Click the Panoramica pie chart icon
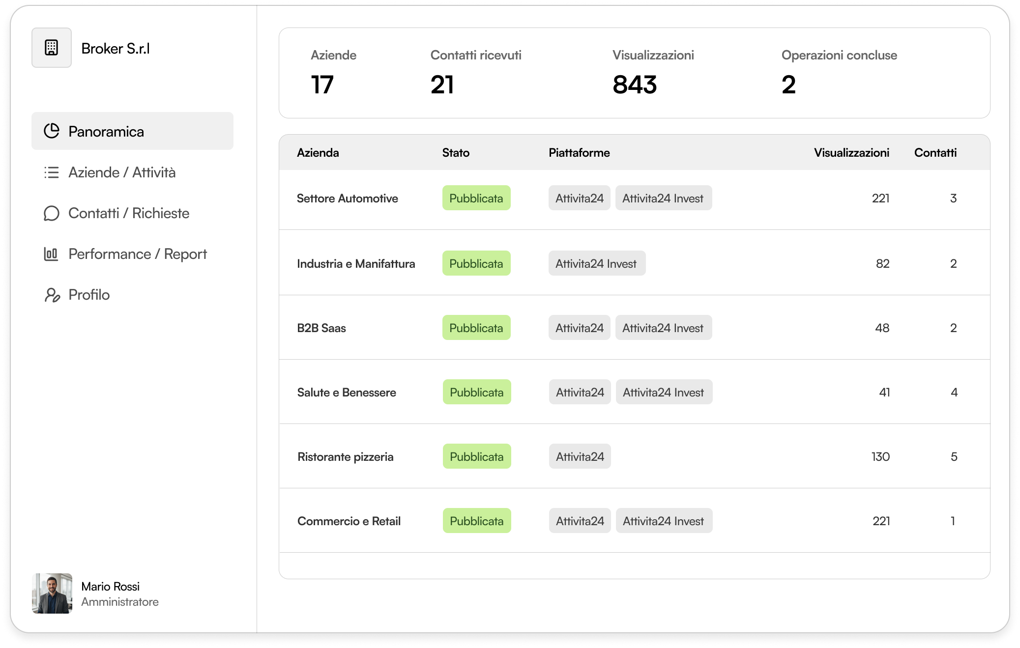The height and width of the screenshot is (648, 1020). (x=52, y=131)
